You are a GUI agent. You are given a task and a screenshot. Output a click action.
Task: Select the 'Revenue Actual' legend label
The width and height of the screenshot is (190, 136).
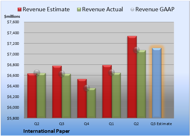(x=102, y=9)
